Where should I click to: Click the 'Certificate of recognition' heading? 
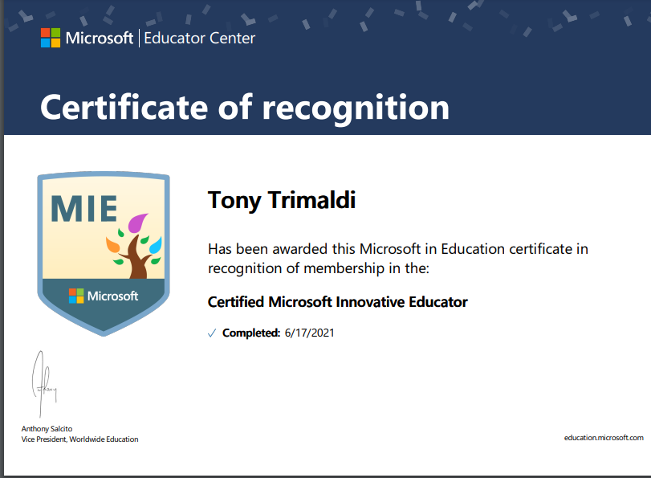coord(245,108)
